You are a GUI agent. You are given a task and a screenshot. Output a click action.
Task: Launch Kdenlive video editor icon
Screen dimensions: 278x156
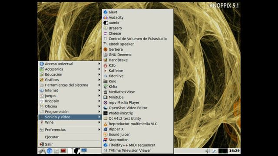pyautogui.click(x=106, y=76)
